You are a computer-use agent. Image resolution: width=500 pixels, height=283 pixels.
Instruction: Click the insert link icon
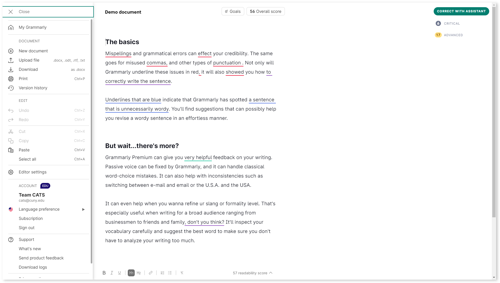click(151, 273)
